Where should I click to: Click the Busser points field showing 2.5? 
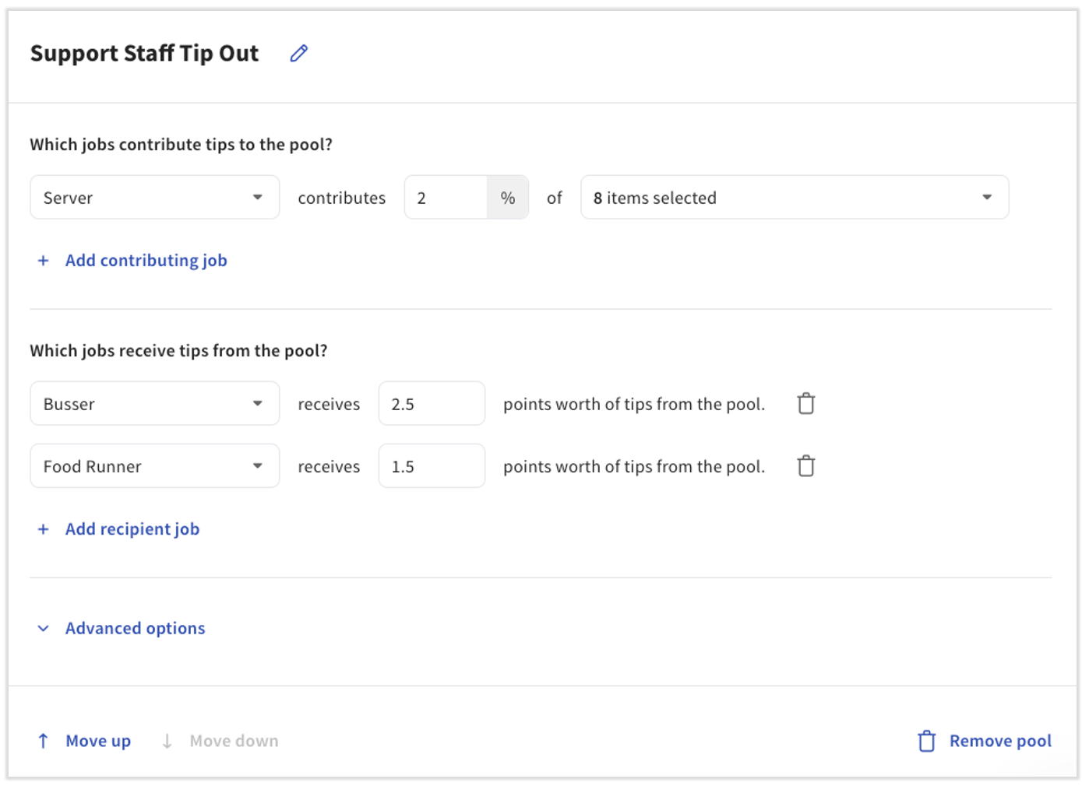point(432,404)
